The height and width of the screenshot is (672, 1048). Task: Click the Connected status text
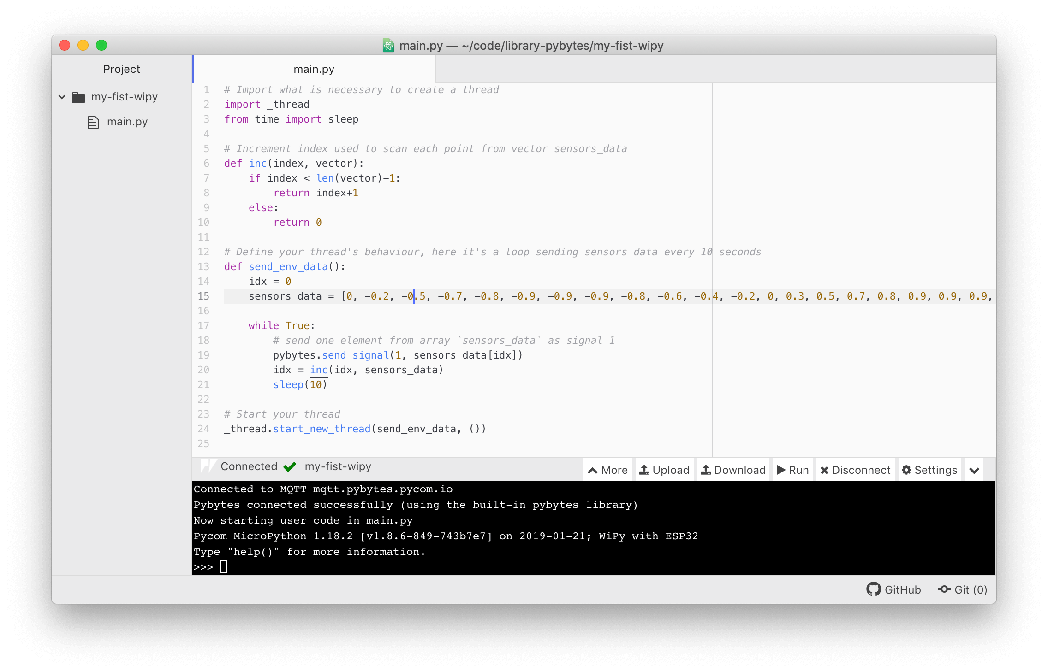pyautogui.click(x=249, y=466)
